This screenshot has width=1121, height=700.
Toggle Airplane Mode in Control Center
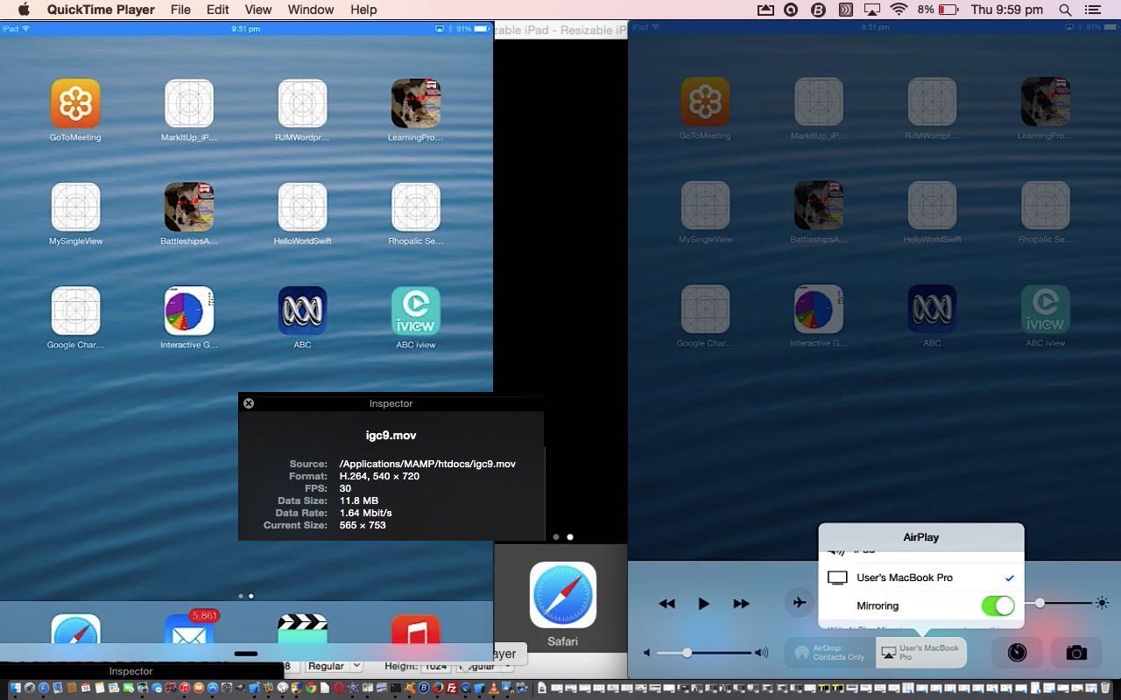pyautogui.click(x=799, y=603)
